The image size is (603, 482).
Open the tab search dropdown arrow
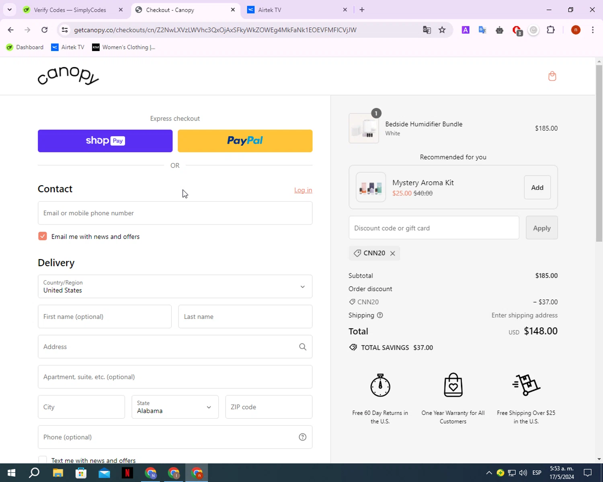point(10,10)
